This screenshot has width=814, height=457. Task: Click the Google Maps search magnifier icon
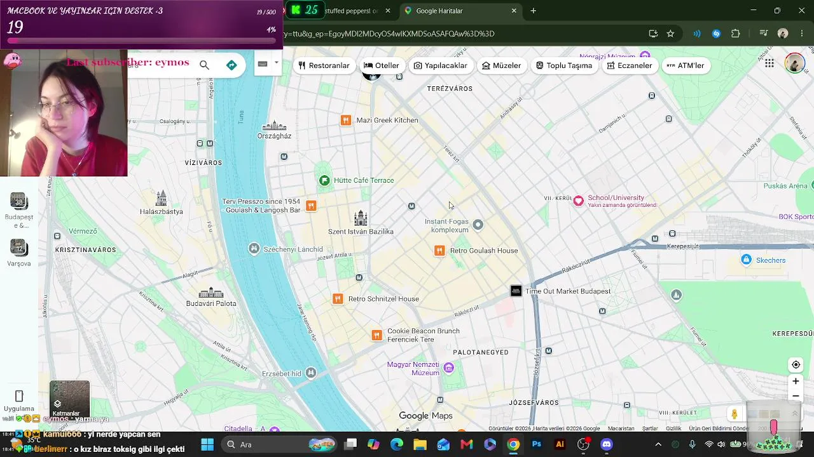click(x=204, y=65)
